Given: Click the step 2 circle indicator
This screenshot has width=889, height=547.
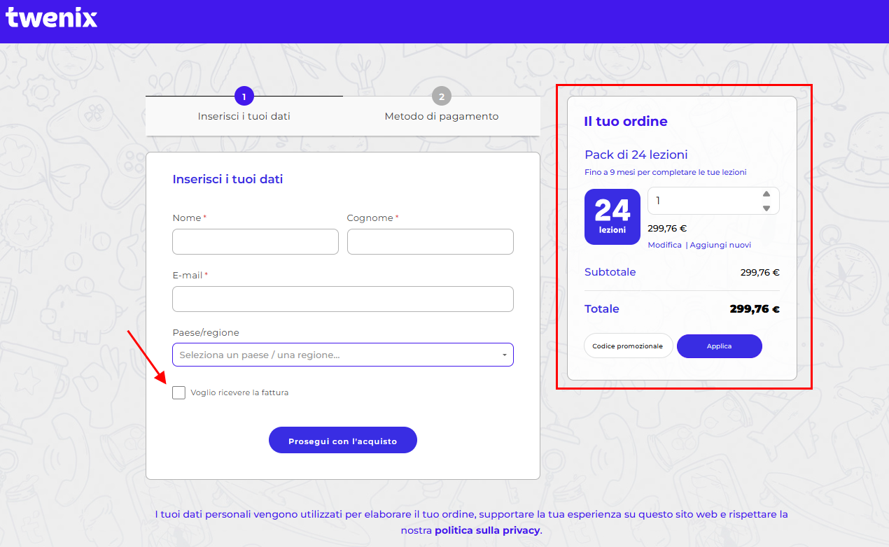Looking at the screenshot, I should (441, 97).
